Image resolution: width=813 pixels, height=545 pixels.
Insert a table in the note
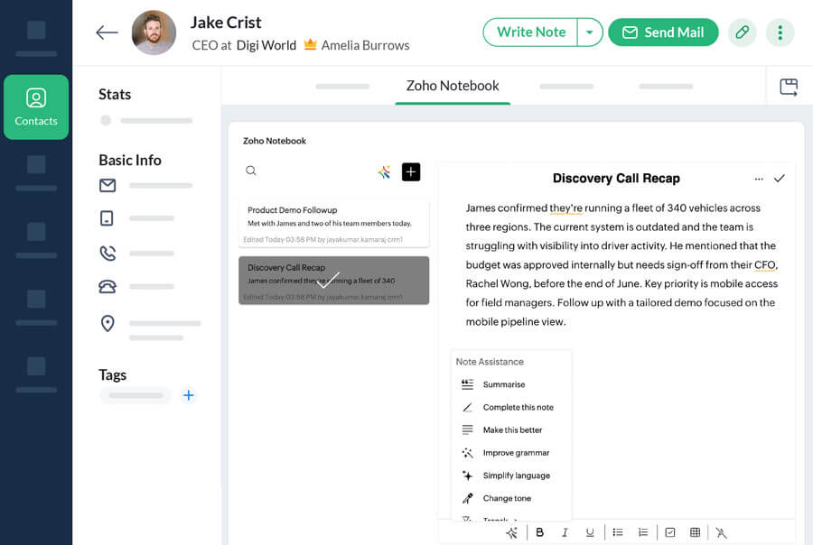coord(696,532)
